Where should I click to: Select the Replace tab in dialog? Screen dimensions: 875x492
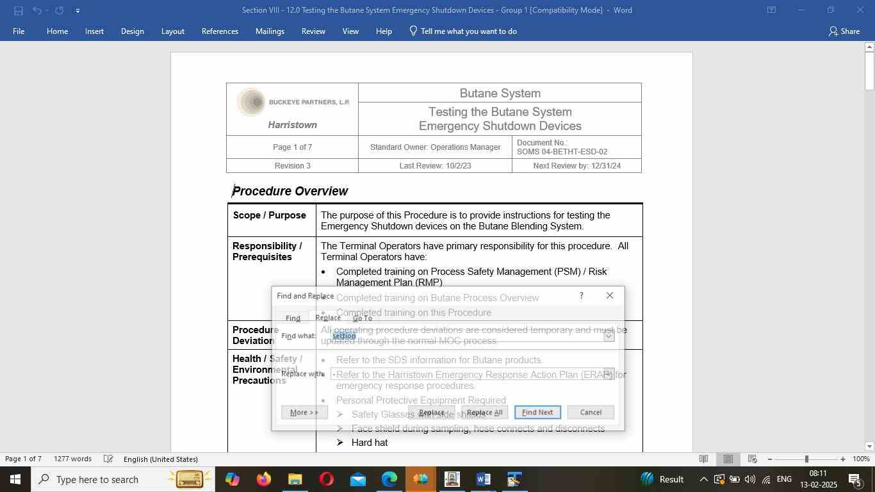click(327, 318)
